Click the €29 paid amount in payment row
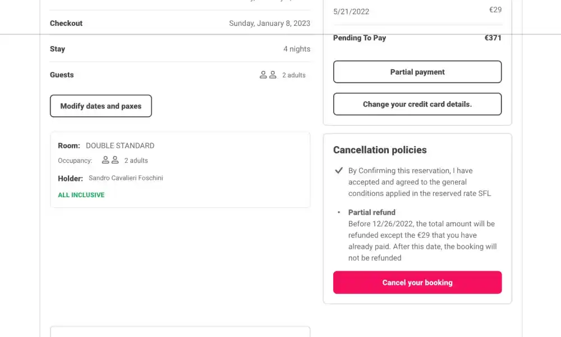Viewport: 561px width, 337px height. [495, 10]
